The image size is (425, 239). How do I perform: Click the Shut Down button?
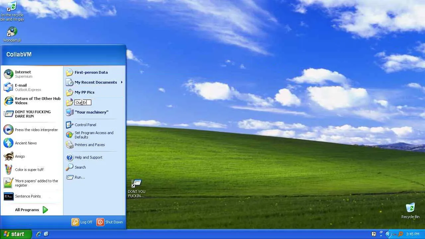tap(110, 222)
